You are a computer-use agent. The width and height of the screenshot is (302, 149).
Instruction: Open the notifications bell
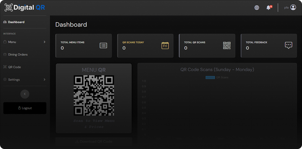(x=269, y=8)
